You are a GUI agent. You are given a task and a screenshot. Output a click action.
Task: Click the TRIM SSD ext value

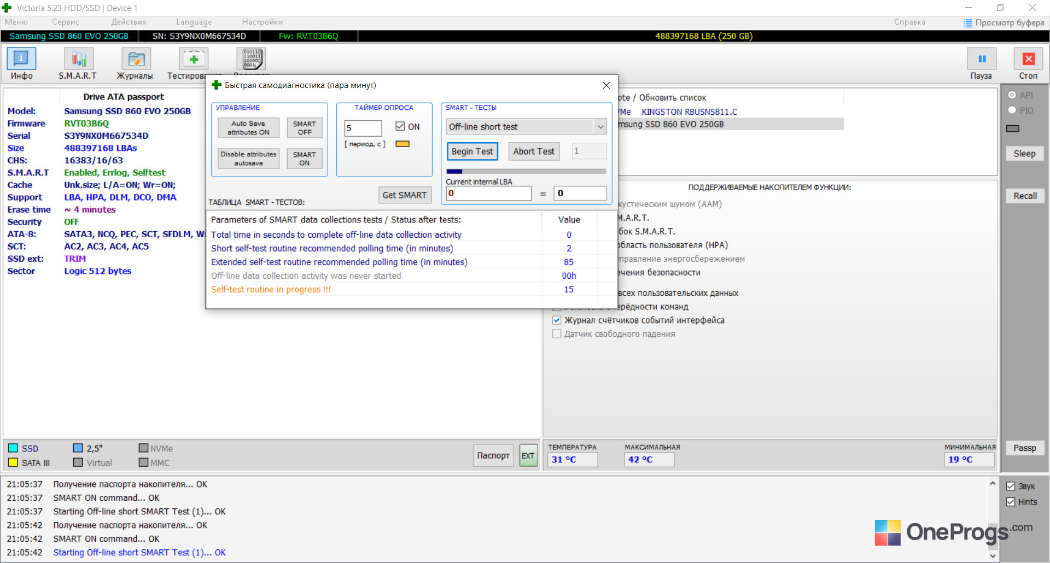click(x=75, y=259)
